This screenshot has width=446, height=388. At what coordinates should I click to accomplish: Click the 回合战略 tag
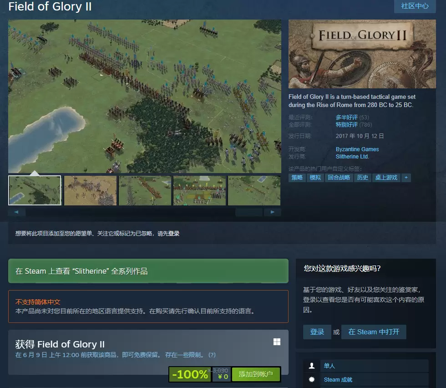click(339, 178)
